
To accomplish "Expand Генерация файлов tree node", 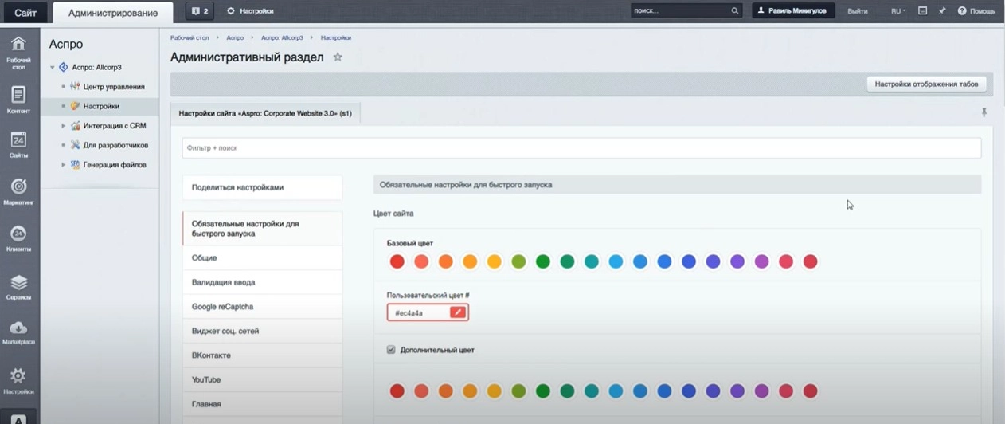I will (64, 164).
